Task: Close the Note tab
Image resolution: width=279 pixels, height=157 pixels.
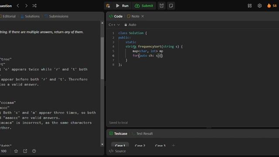Action: (x=143, y=16)
